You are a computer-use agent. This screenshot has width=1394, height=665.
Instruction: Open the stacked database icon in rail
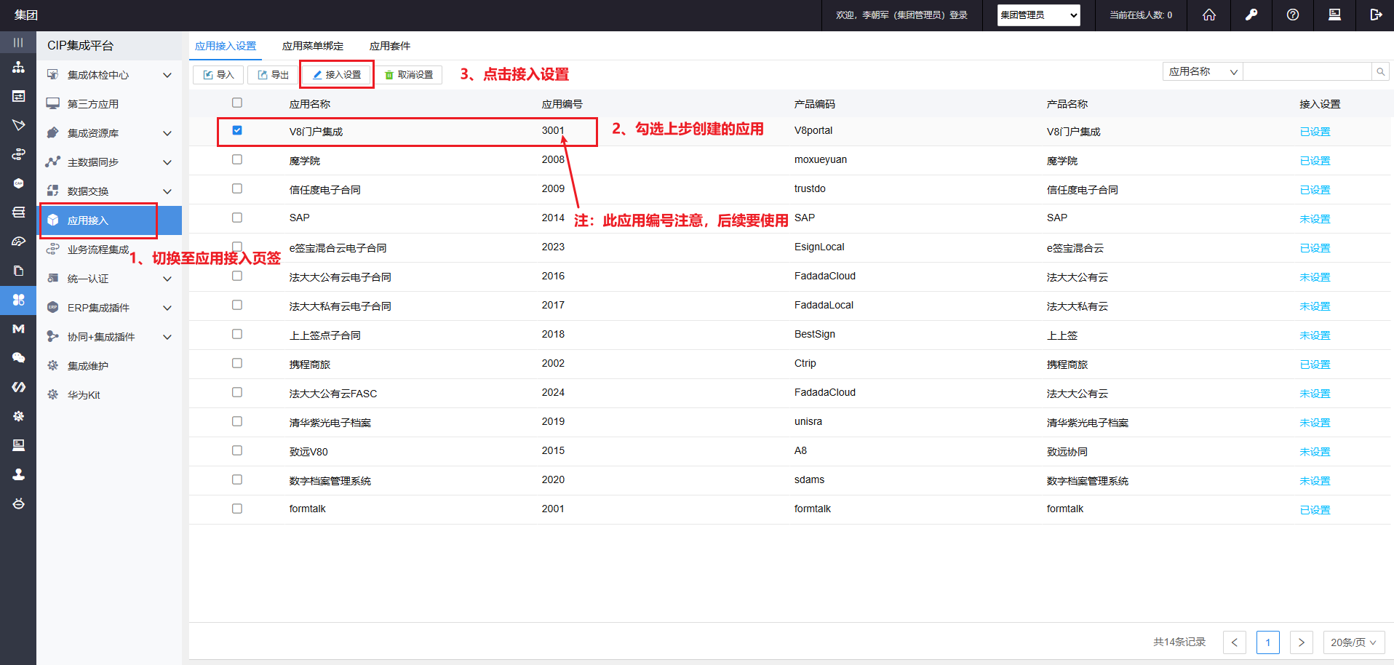pyautogui.click(x=18, y=212)
